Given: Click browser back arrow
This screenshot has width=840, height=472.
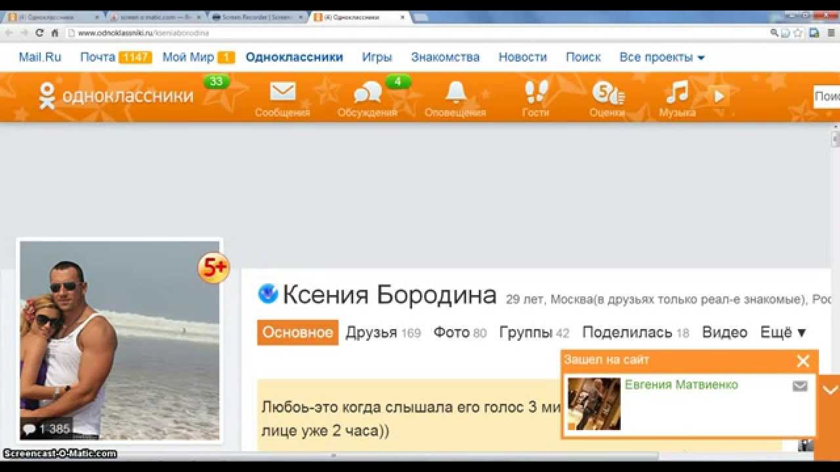Looking at the screenshot, I should click(x=9, y=33).
